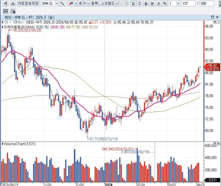Click the multi-chart grid layout icon
This screenshot has width=221, height=186.
pos(6,11)
